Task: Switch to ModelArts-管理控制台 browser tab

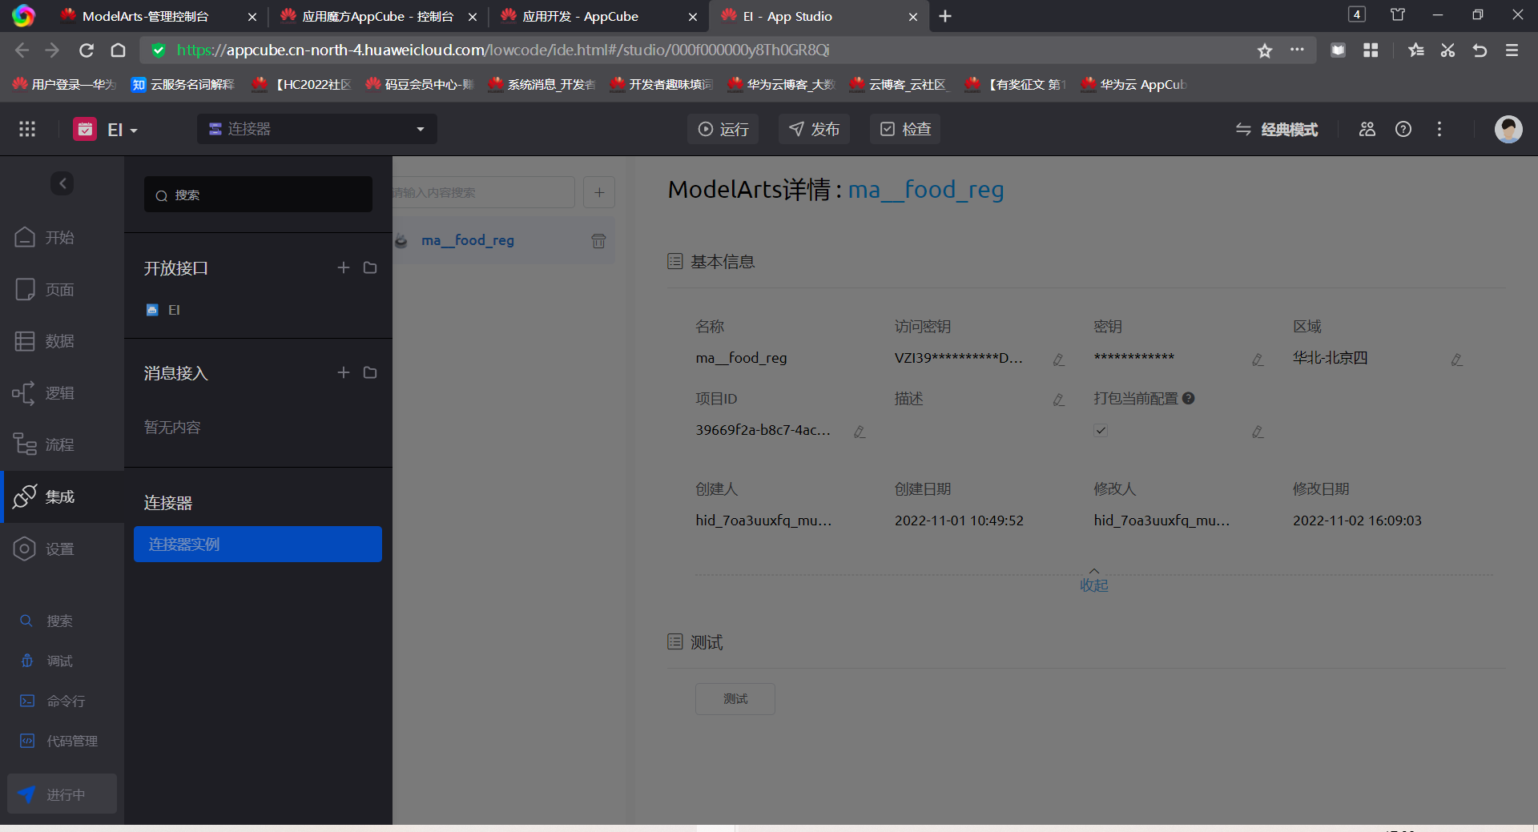Action: click(146, 16)
